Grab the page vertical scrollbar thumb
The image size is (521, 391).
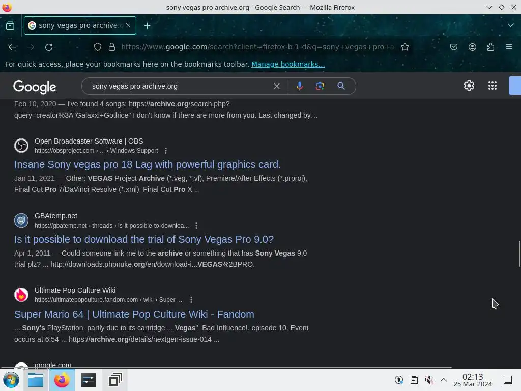(519, 254)
